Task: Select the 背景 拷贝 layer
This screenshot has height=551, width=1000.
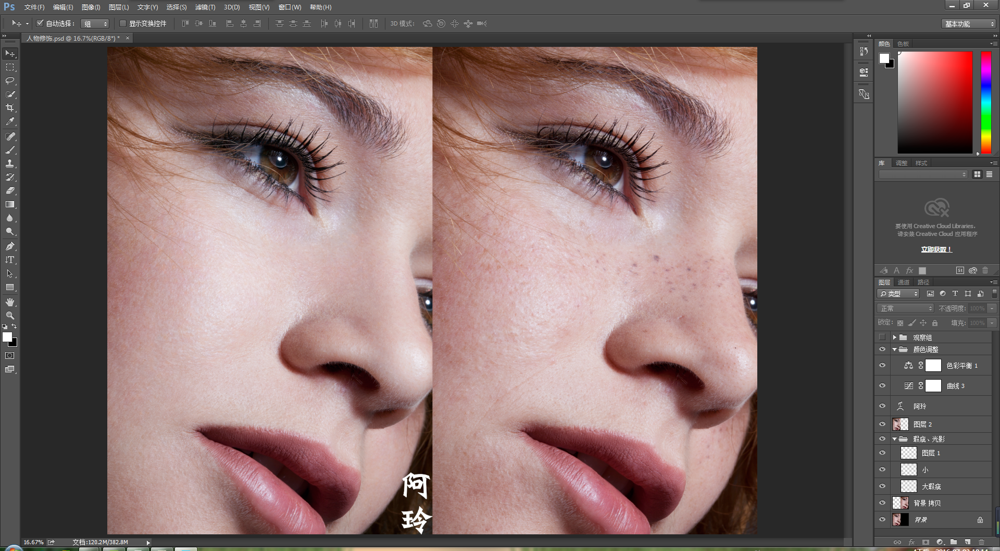Action: click(927, 503)
